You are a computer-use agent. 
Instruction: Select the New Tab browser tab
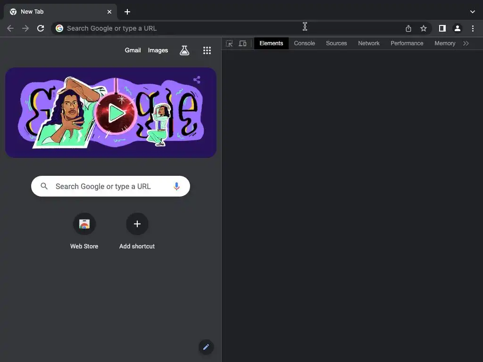pyautogui.click(x=60, y=12)
